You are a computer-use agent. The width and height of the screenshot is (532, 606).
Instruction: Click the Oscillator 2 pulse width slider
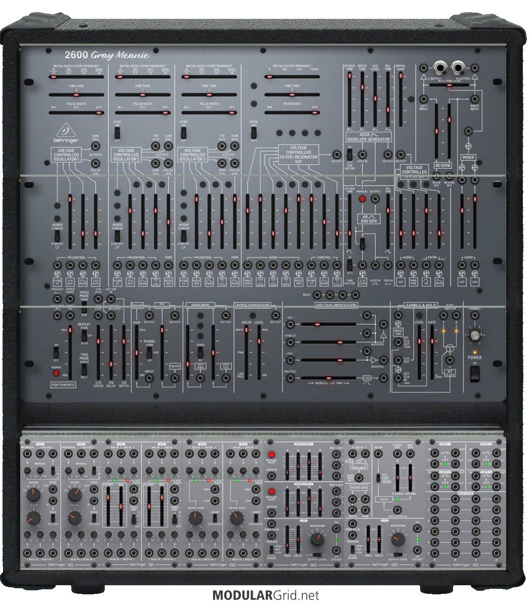tap(143, 113)
